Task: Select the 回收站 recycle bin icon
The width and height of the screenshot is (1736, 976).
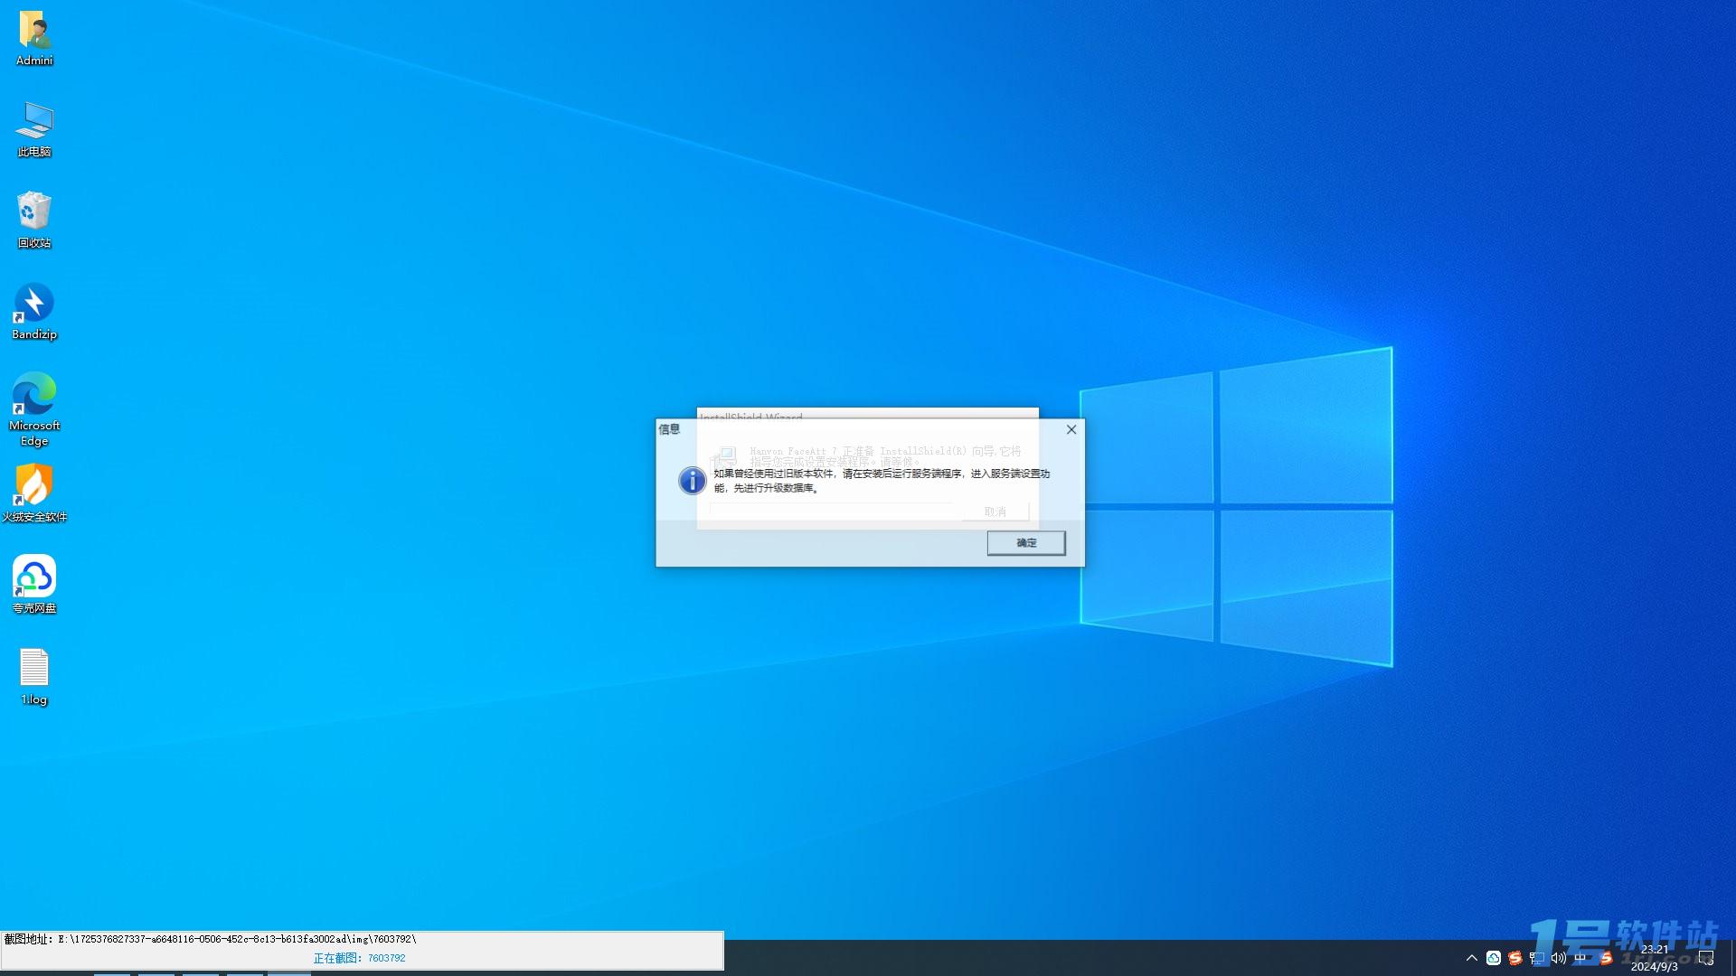Action: [34, 221]
